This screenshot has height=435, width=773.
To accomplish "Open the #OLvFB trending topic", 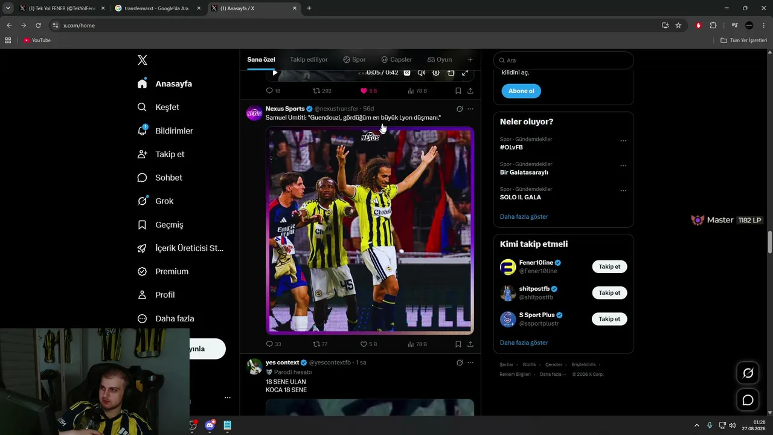I will pyautogui.click(x=512, y=147).
